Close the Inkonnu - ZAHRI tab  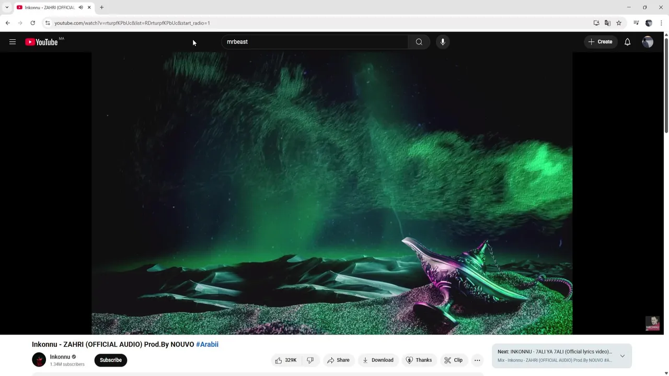89,7
